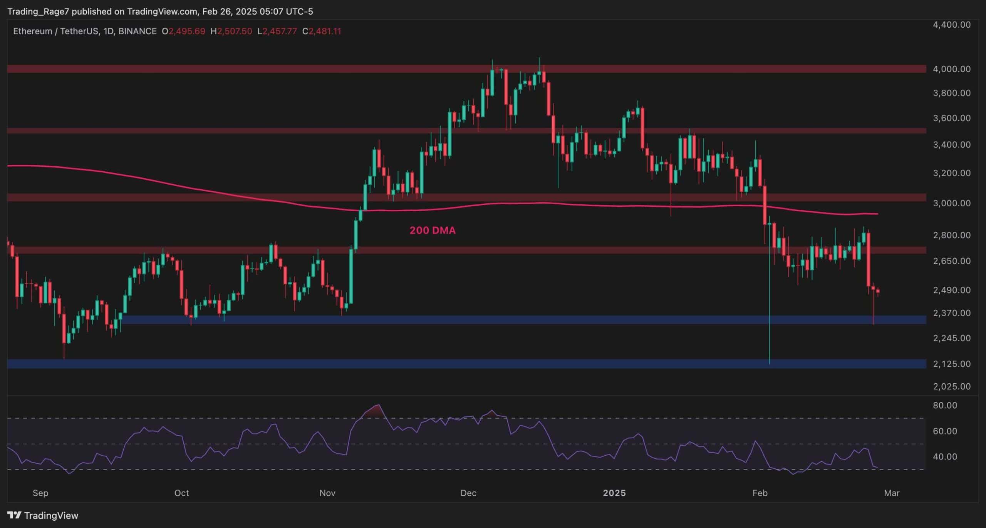
Task: Select the Nov label on time axis
Action: [x=327, y=493]
